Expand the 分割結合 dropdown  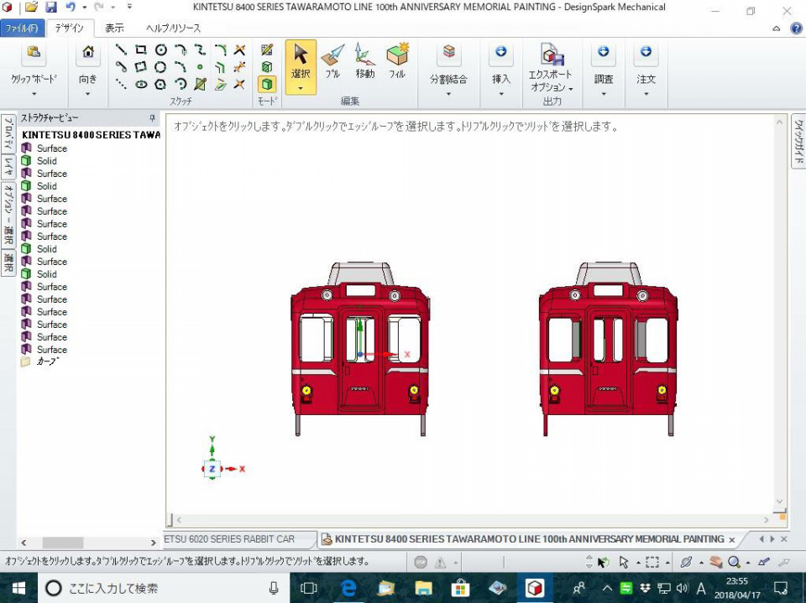point(448,94)
